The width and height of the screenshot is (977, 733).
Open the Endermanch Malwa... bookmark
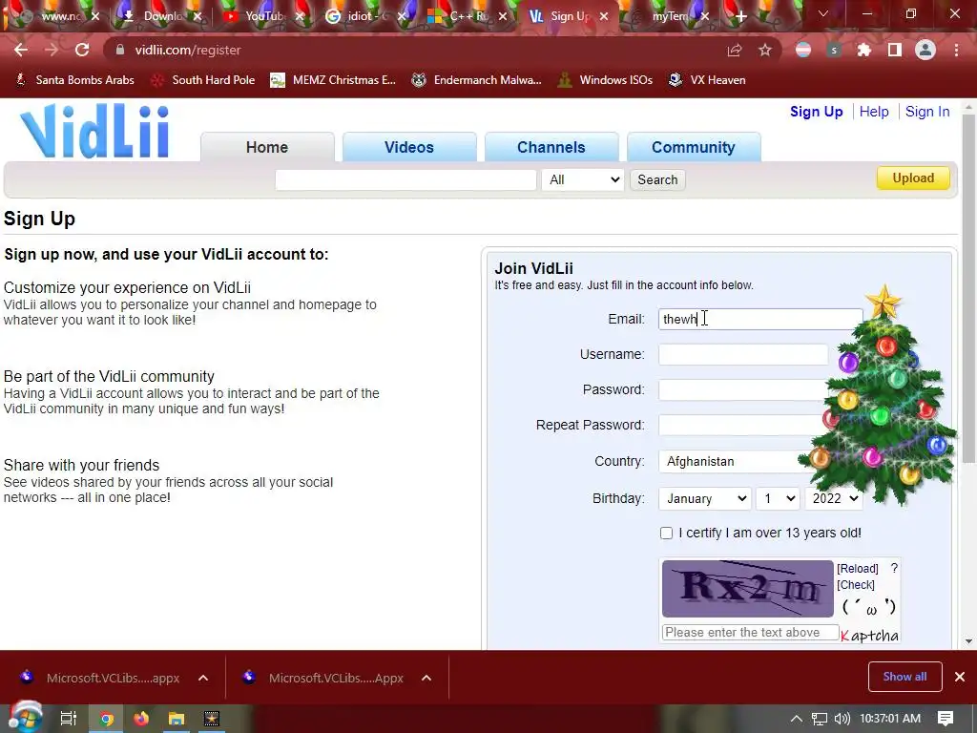click(x=477, y=80)
